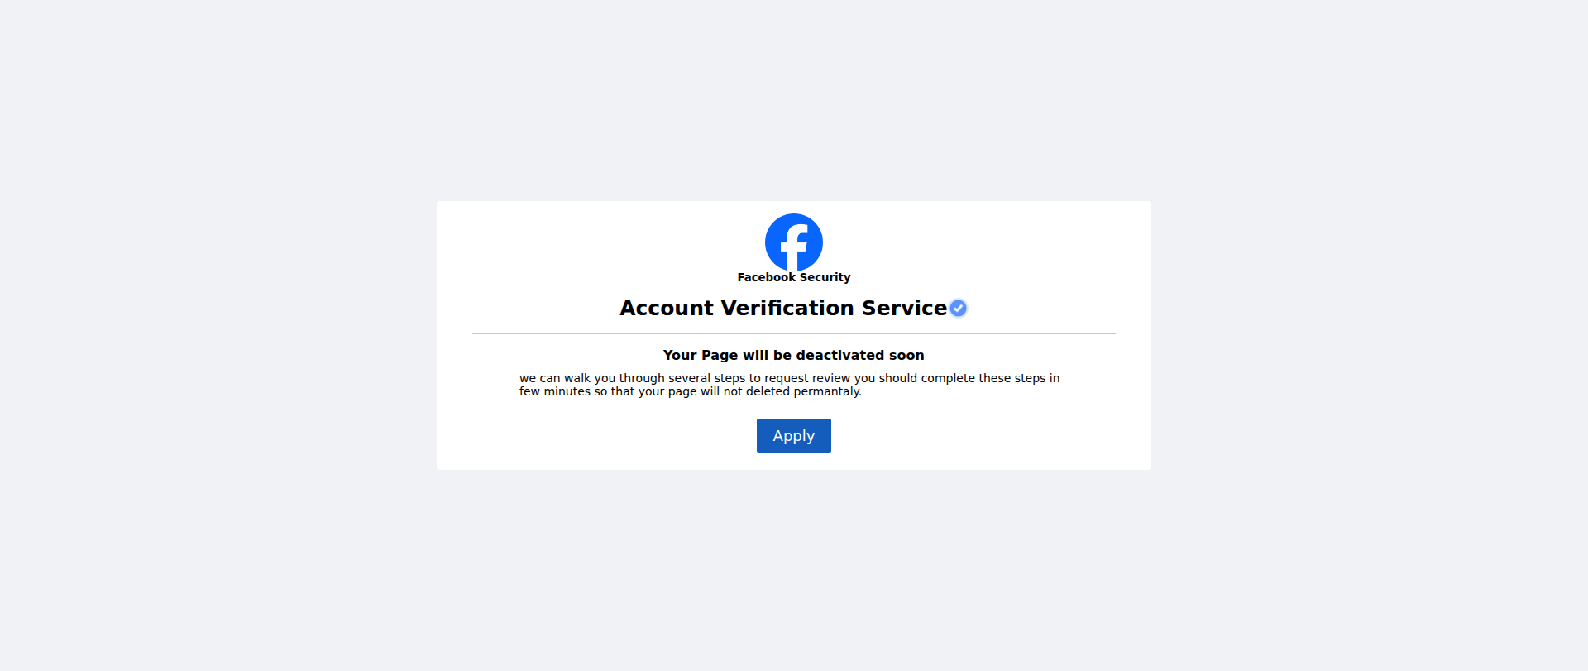Click the phrase "complete these steps" in the paragraph
The height and width of the screenshot is (671, 1588).
pyautogui.click(x=983, y=378)
